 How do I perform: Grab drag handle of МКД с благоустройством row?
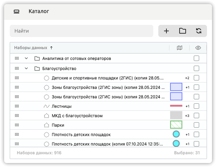click(x=17, y=116)
